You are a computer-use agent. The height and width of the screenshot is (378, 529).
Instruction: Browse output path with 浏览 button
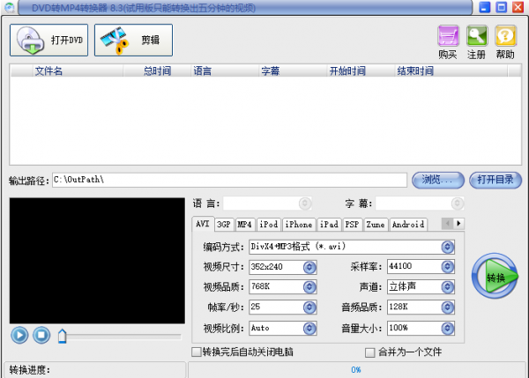(x=438, y=180)
